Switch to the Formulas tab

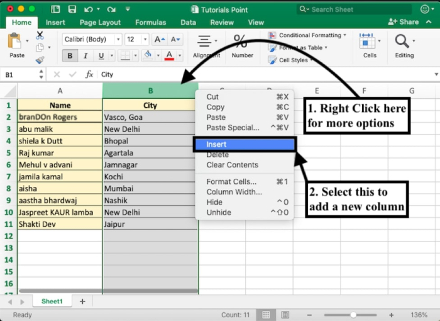coord(151,23)
